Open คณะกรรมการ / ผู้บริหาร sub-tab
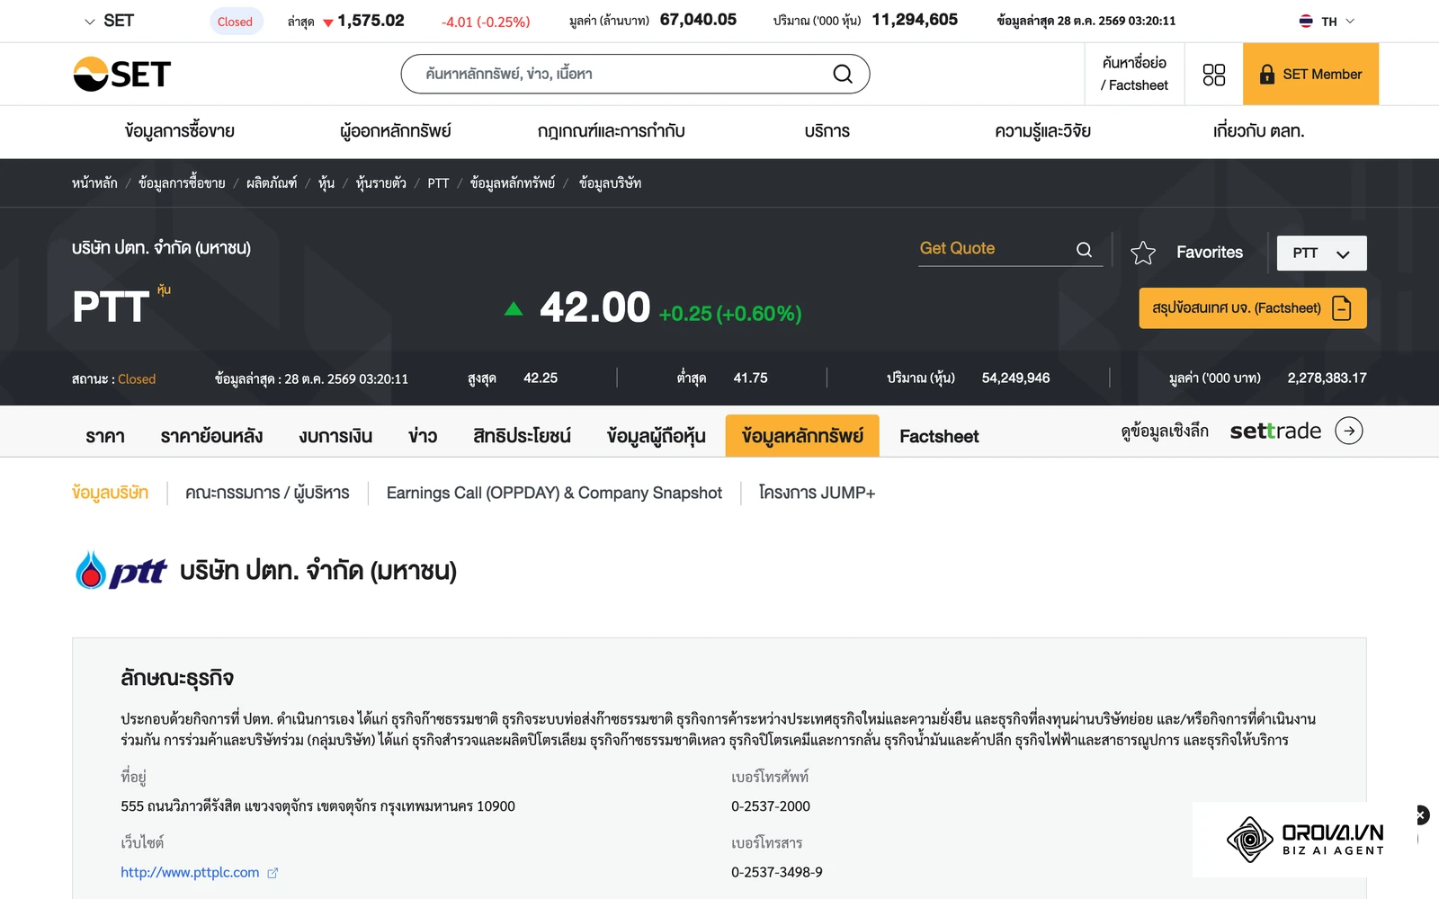1439x899 pixels. click(x=267, y=493)
